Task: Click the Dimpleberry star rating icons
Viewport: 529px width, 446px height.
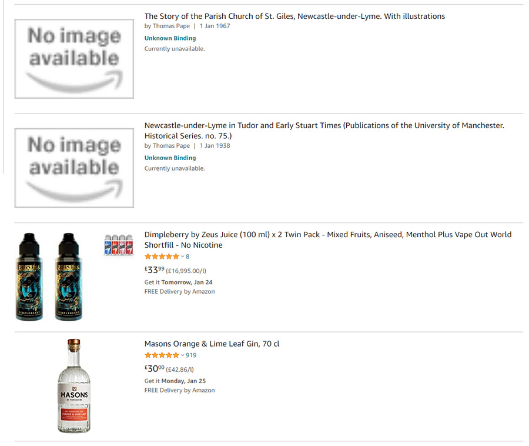Action: (x=162, y=257)
